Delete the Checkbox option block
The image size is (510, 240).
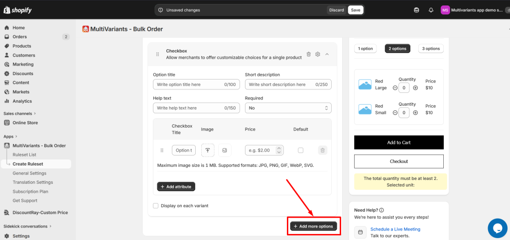[309, 54]
